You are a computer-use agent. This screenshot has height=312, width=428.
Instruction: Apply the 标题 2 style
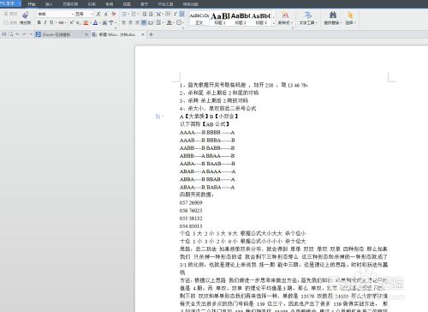tap(241, 19)
